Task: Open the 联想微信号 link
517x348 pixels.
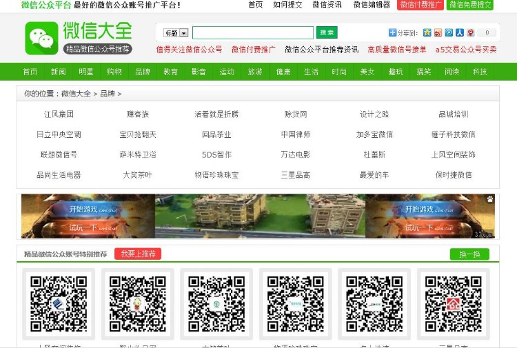Action: tap(59, 154)
